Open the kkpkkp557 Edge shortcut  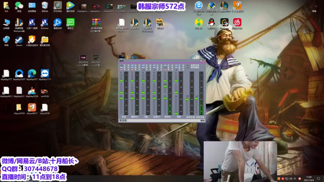coord(32,75)
